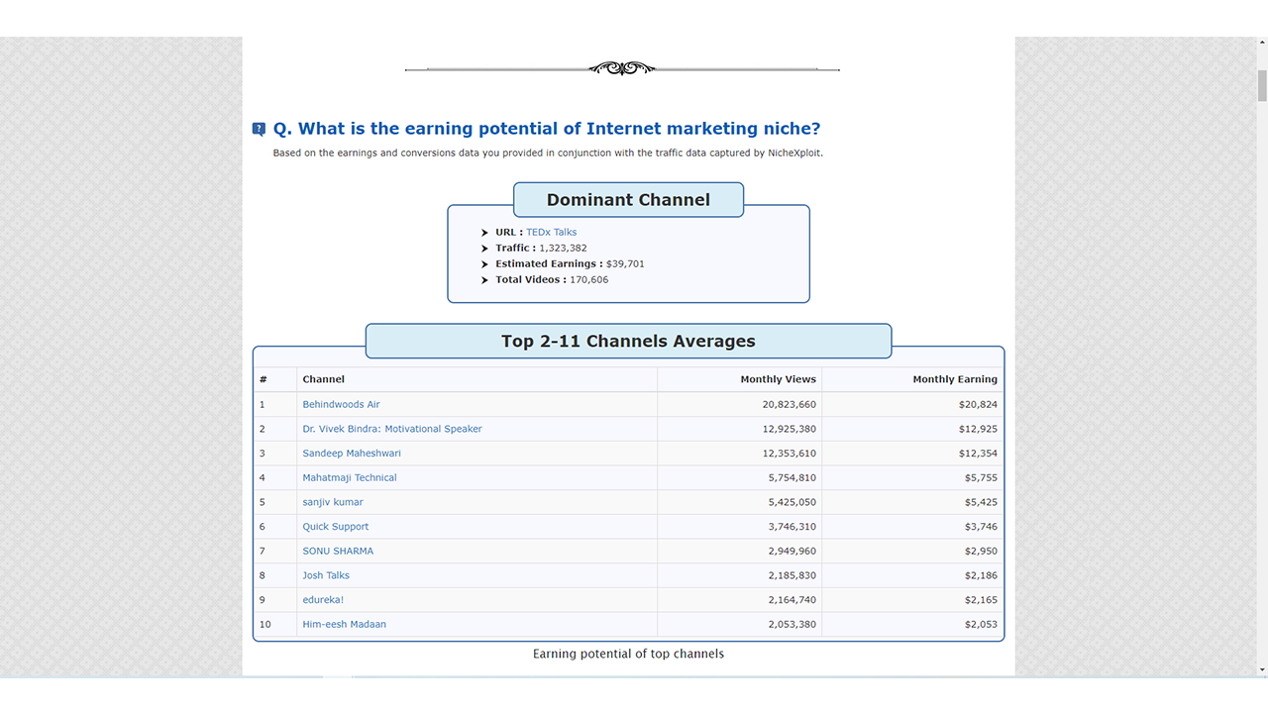This screenshot has height=713, width=1268.
Task: Open the Behindwoods Air channel
Action: click(341, 404)
